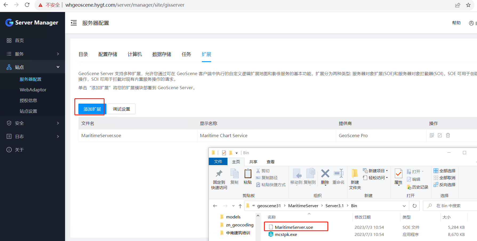
Task: Click the Explorer up-directory arrow
Action: [240, 206]
